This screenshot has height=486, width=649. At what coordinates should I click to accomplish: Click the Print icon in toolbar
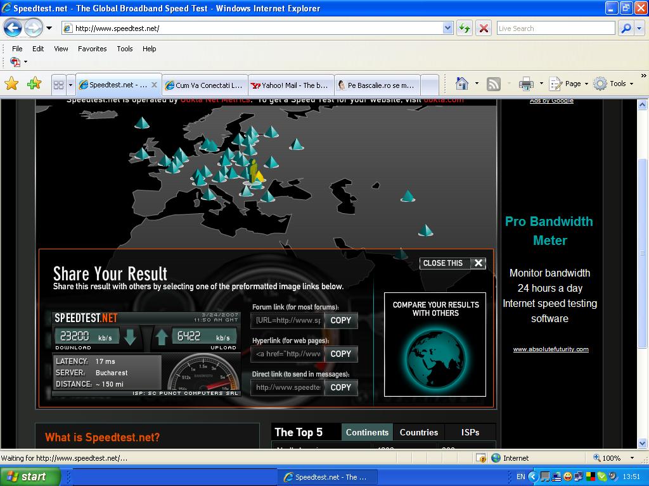pos(526,84)
